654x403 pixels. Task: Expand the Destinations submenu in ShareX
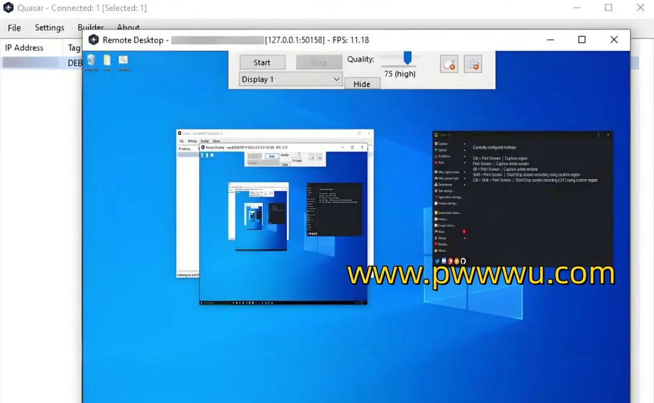(x=464, y=185)
